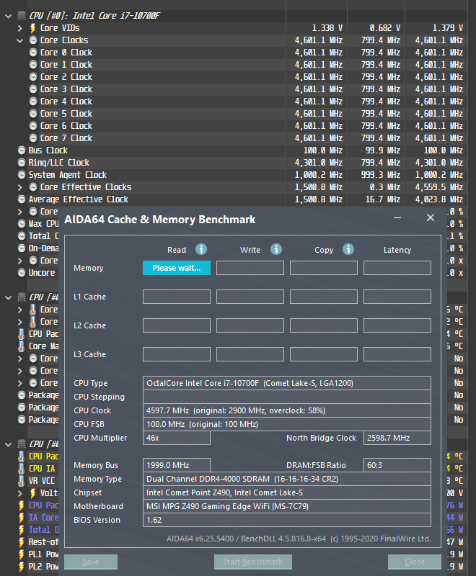Click the Save button in AIDA64 dialog
The width and height of the screenshot is (476, 576).
[x=90, y=562]
